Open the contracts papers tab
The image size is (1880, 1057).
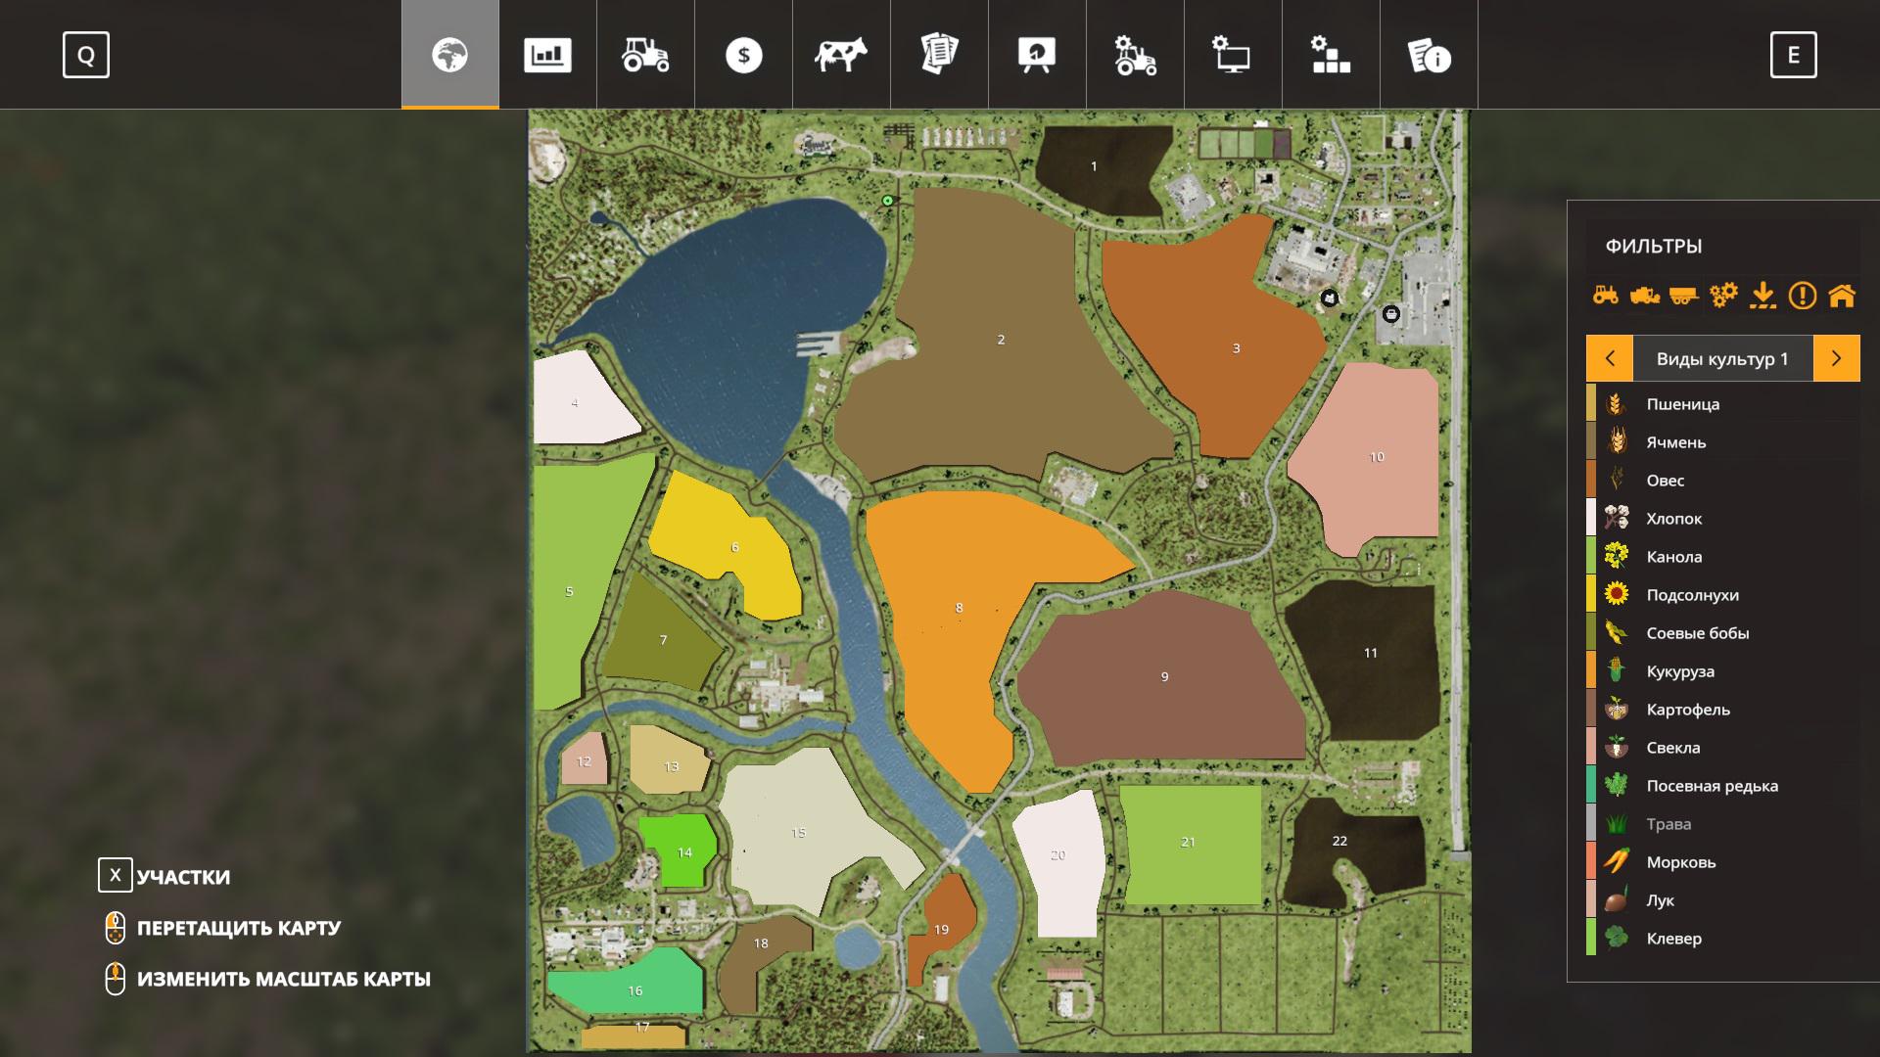939,55
